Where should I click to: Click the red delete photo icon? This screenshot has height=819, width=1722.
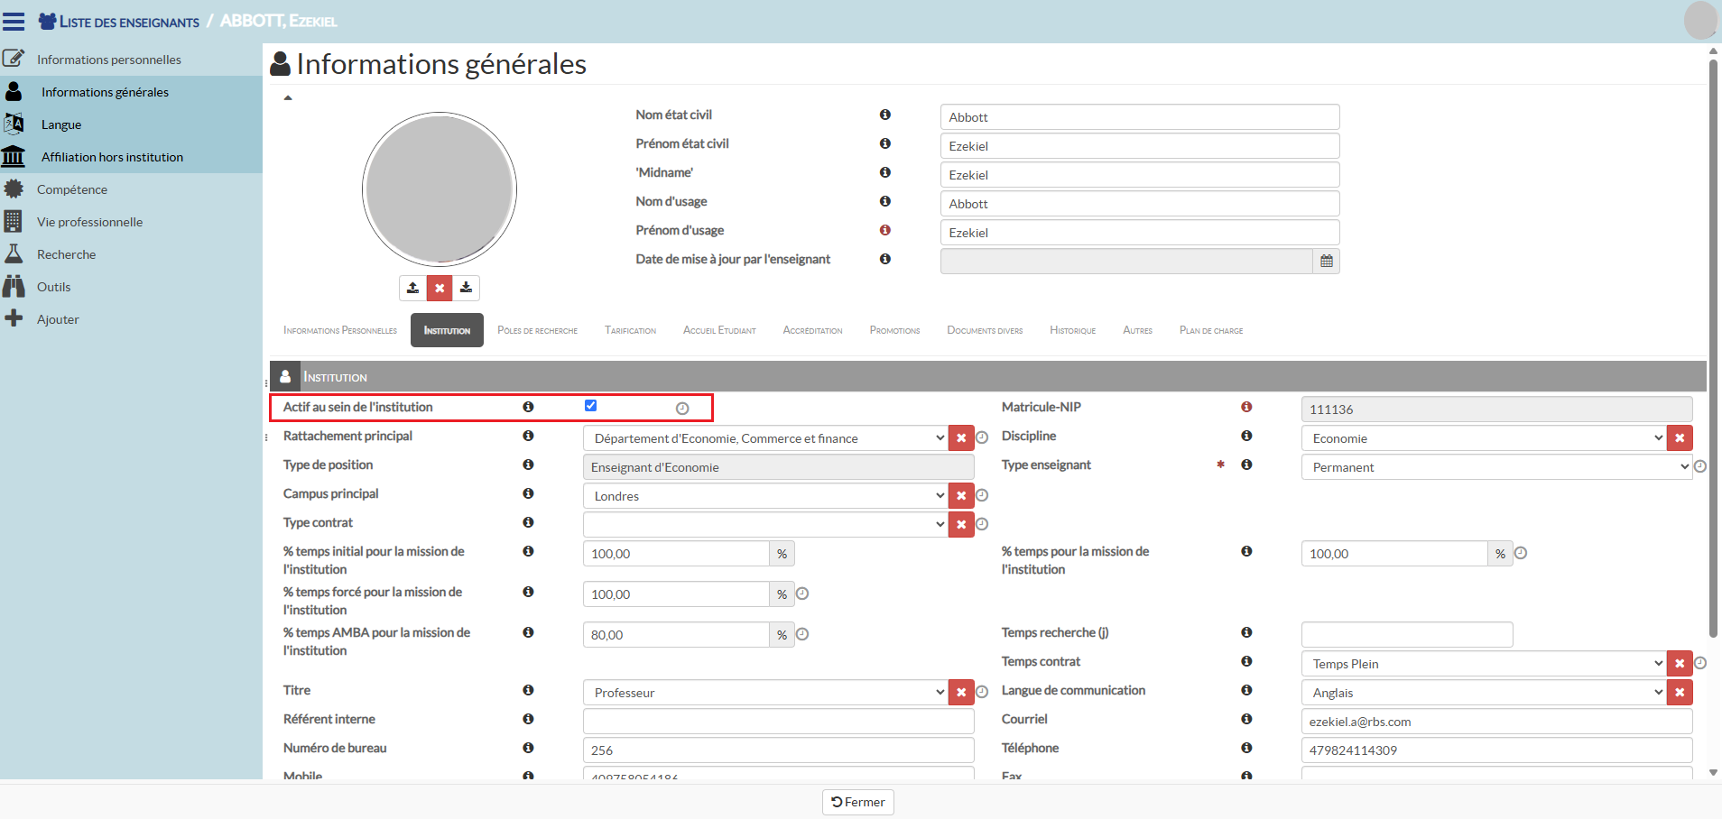point(440,288)
